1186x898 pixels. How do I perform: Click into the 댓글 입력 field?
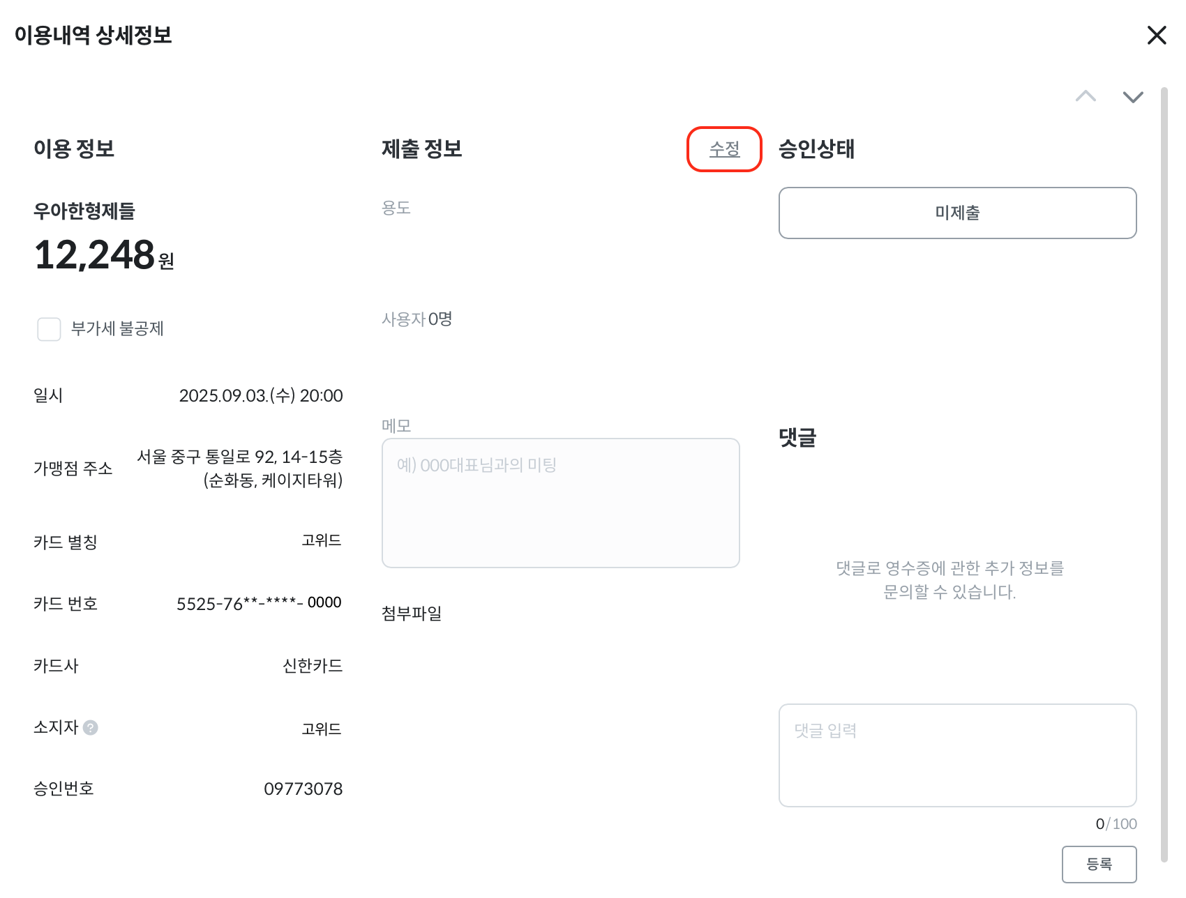tap(957, 755)
